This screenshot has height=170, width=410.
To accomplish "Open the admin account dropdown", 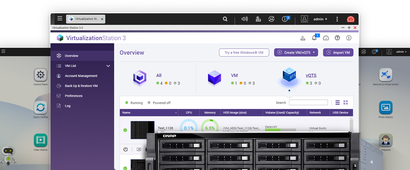I will point(320,19).
